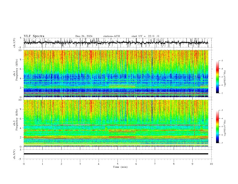238x184 pixels.
Task: Click the ch.2 PSD color scale bar
Action: [x=217, y=127]
